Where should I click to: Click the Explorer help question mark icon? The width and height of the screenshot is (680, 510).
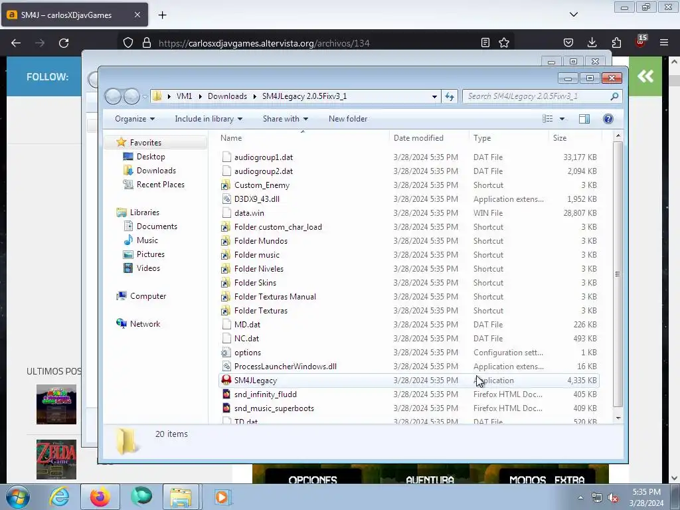pyautogui.click(x=608, y=119)
